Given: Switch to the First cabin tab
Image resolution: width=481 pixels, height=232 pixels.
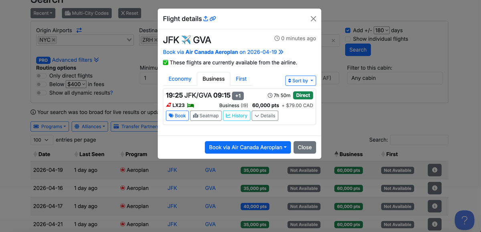Looking at the screenshot, I should 241,79.
